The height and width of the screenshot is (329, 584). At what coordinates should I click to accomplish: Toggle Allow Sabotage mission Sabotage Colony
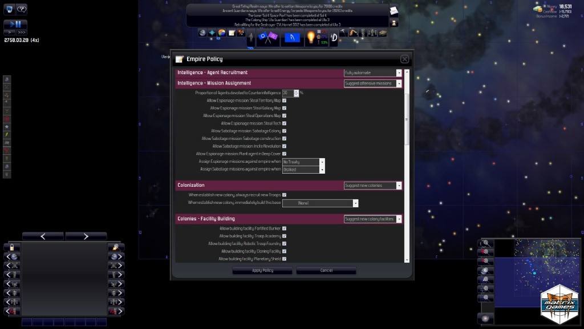(284, 131)
